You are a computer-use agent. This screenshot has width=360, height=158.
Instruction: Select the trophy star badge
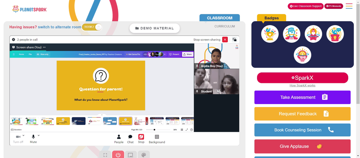270,34
